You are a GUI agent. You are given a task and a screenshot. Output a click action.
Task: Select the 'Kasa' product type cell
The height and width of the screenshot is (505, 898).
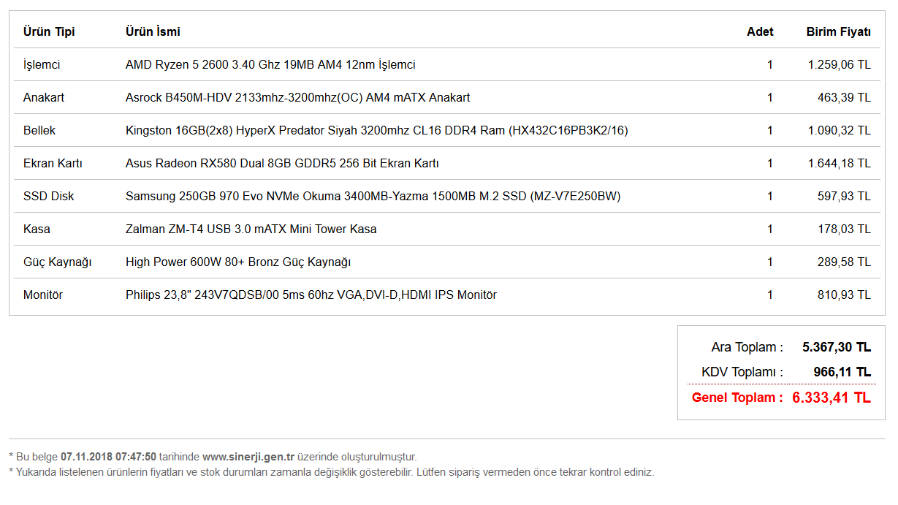pos(37,229)
